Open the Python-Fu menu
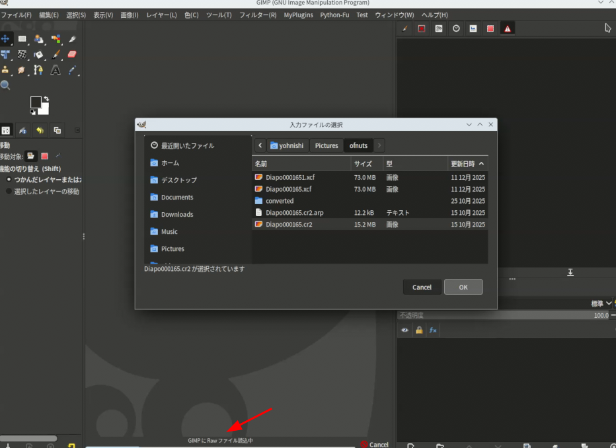Image resolution: width=616 pixels, height=448 pixels. [334, 15]
